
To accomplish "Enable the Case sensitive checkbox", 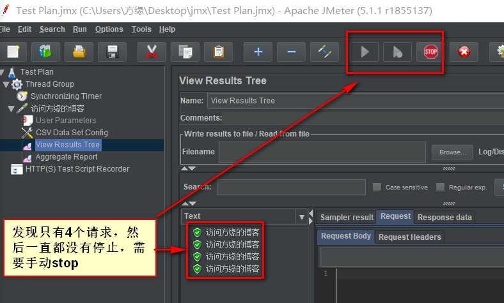I will 377,187.
